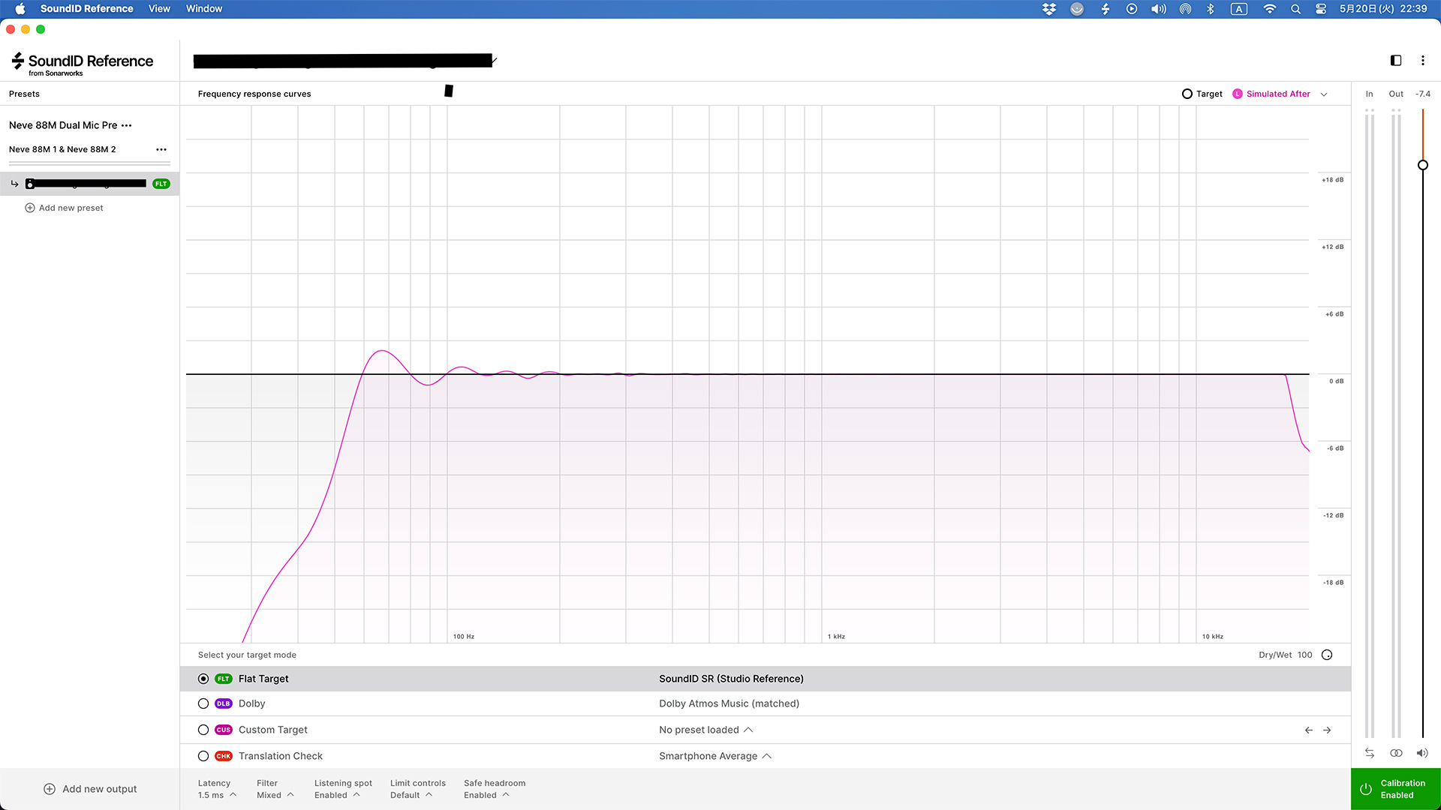
Task: Click the CUS Custom Target badge
Action: coord(224,730)
